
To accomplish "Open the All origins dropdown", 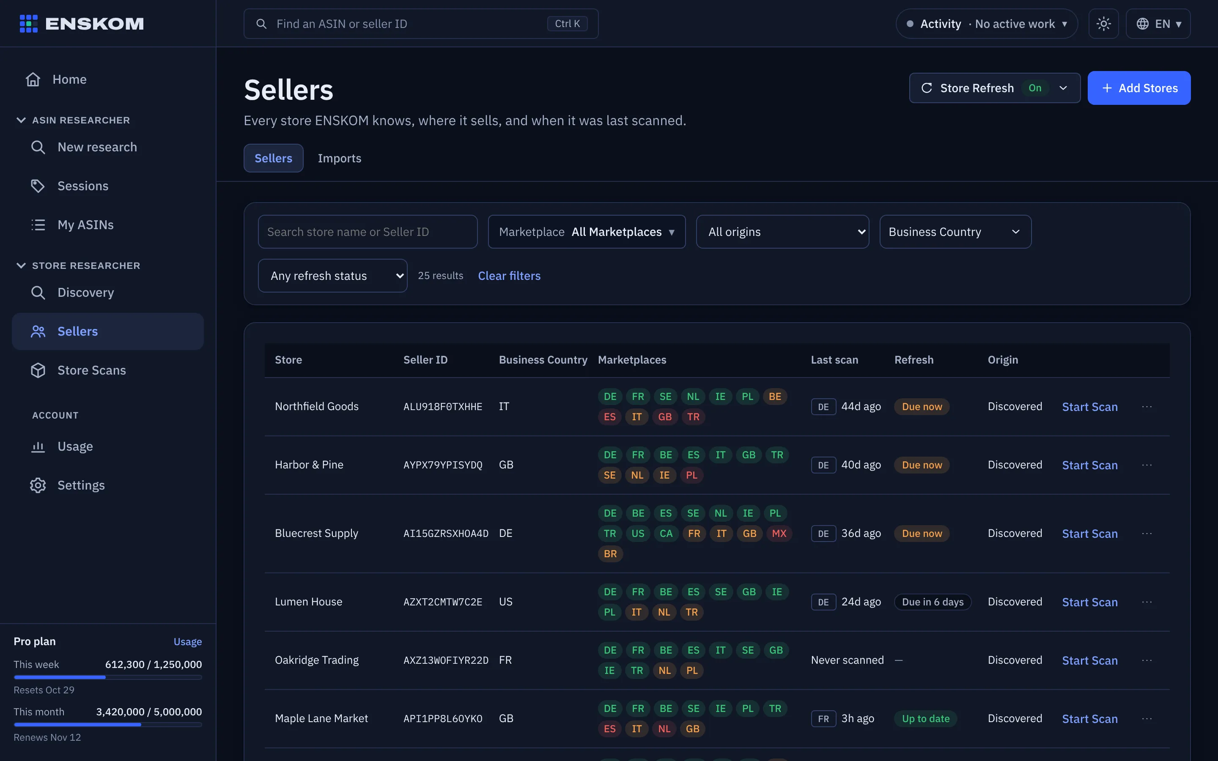I will (782, 232).
